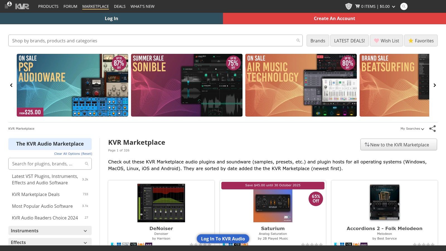Screen dimensions: 446x251
Task: Open the DEALS menu item
Action: (x=120, y=6)
